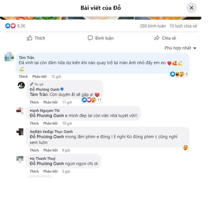Close the Bài viết của Đỗ dialog

(x=191, y=8)
